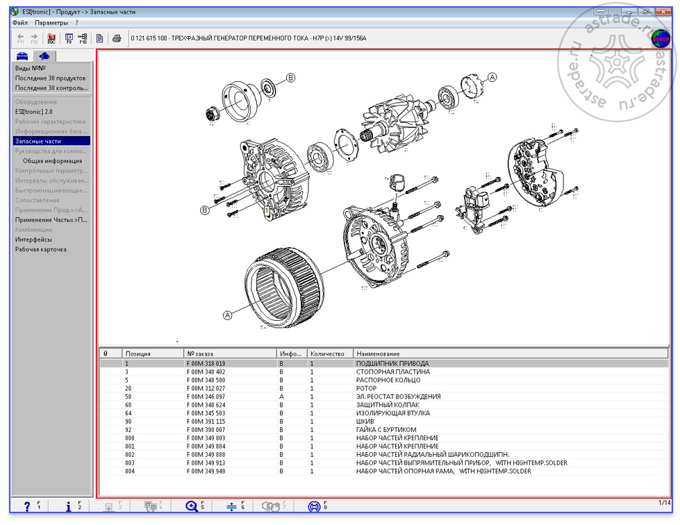Click the F6 split view icon
The image size is (680, 525).
(232, 506)
